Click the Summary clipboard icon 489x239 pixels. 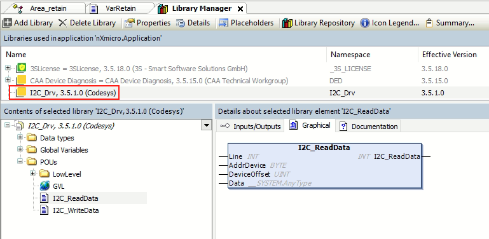tap(429, 23)
